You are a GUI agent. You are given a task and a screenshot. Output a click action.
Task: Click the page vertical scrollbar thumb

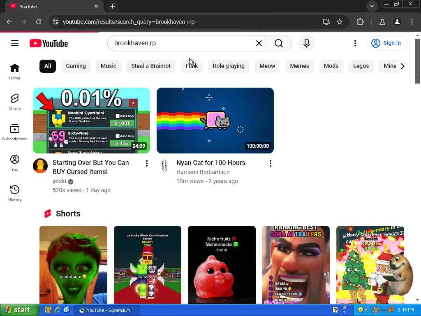pyautogui.click(x=417, y=61)
